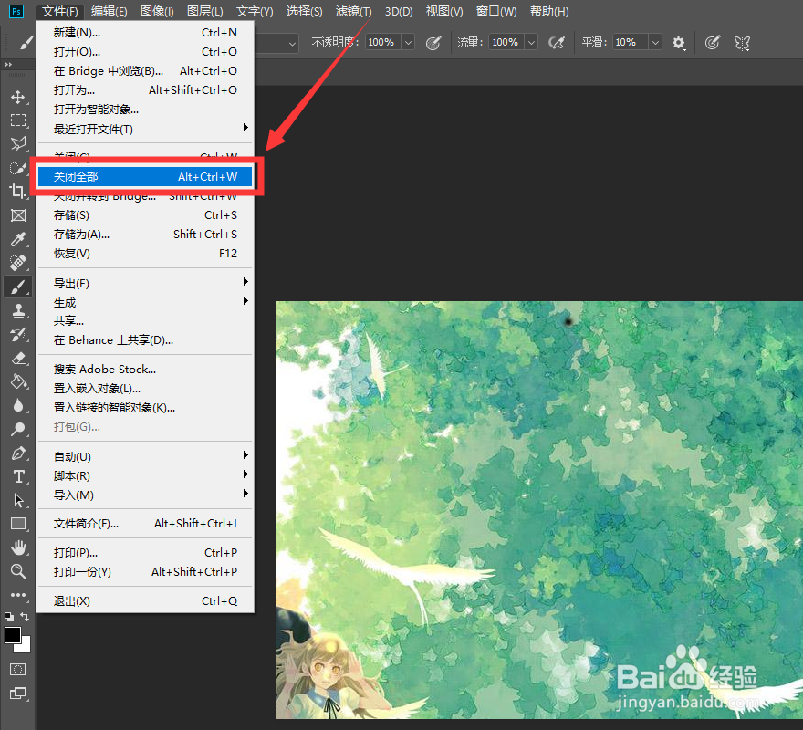Click the white background color swatch
The image size is (803, 730).
(x=24, y=646)
